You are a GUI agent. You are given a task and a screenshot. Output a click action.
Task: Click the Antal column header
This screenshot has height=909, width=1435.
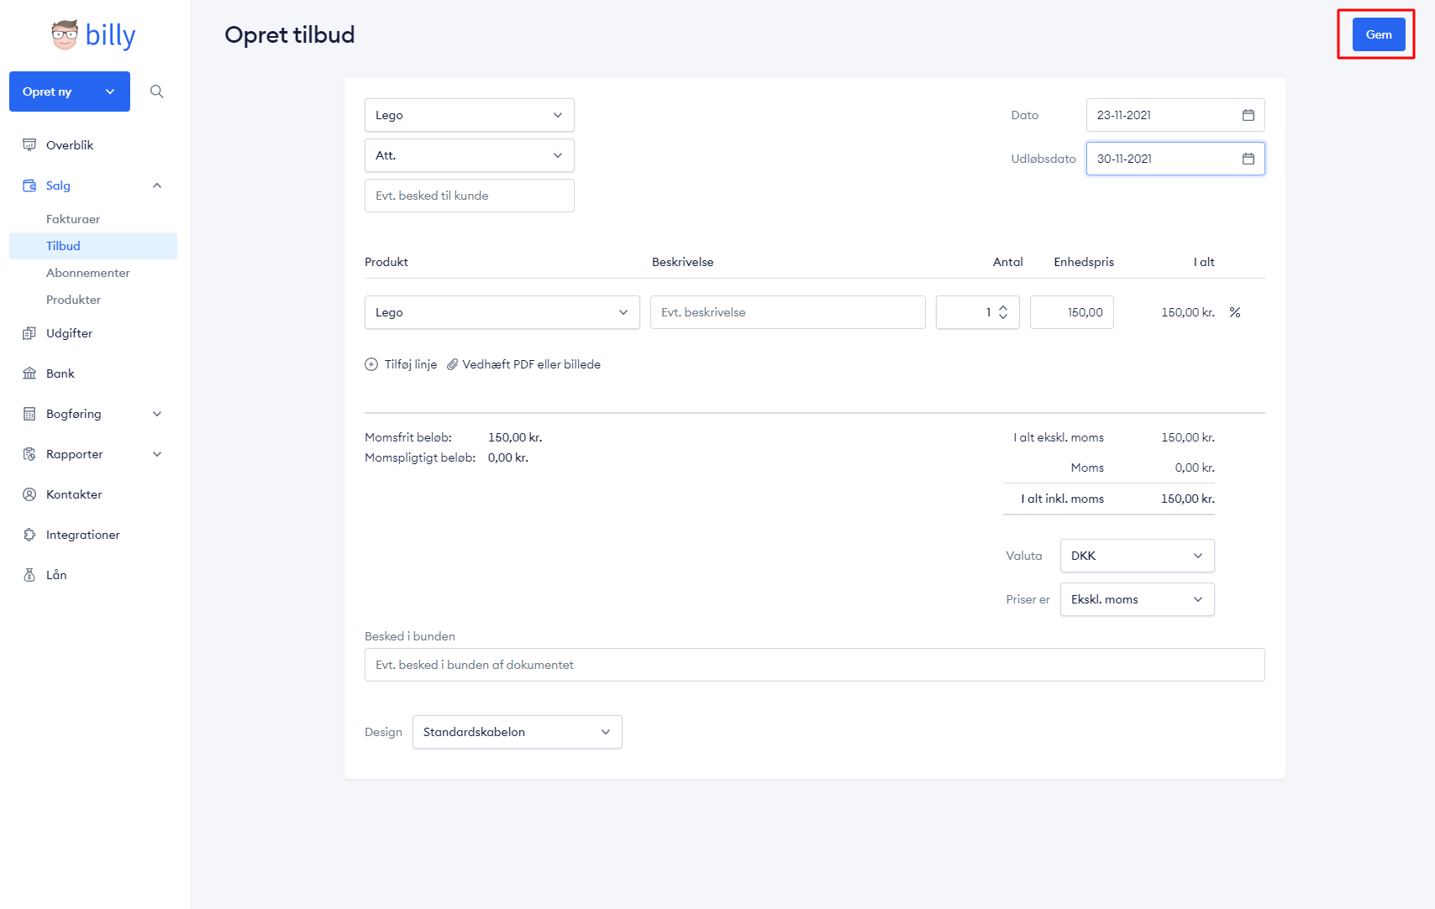[1008, 262]
